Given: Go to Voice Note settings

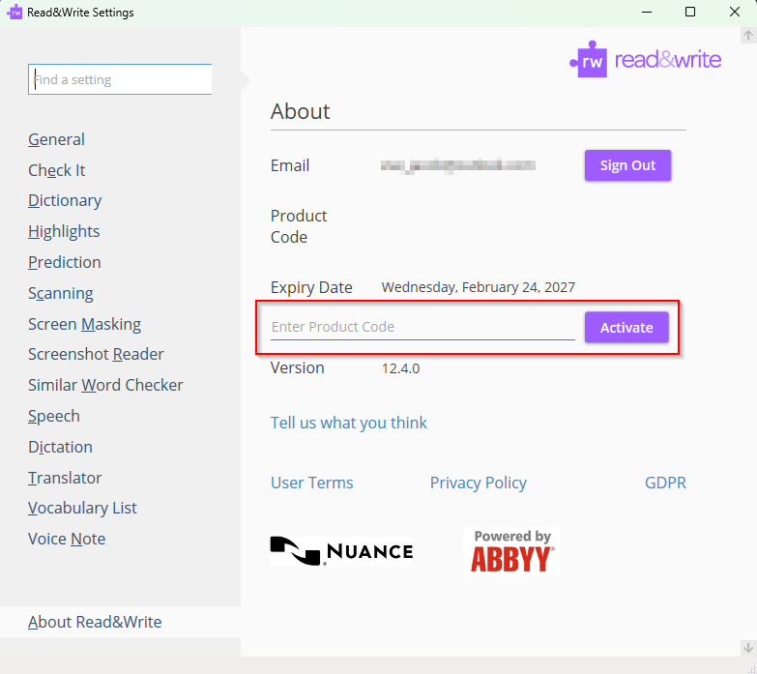Looking at the screenshot, I should point(67,539).
